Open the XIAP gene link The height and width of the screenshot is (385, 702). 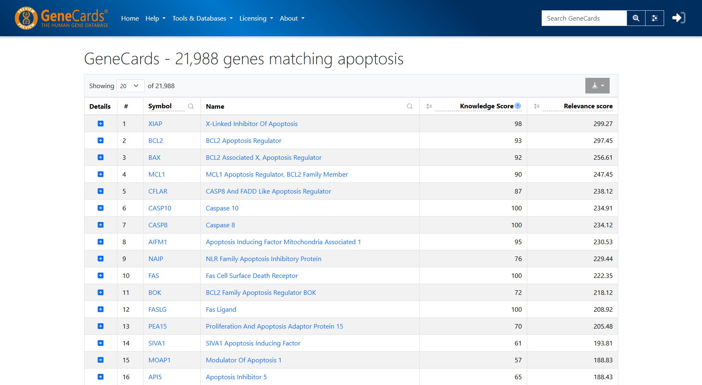(x=155, y=124)
